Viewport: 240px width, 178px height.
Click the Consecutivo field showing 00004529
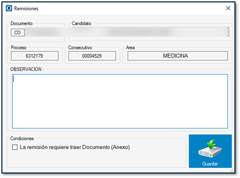click(x=92, y=56)
